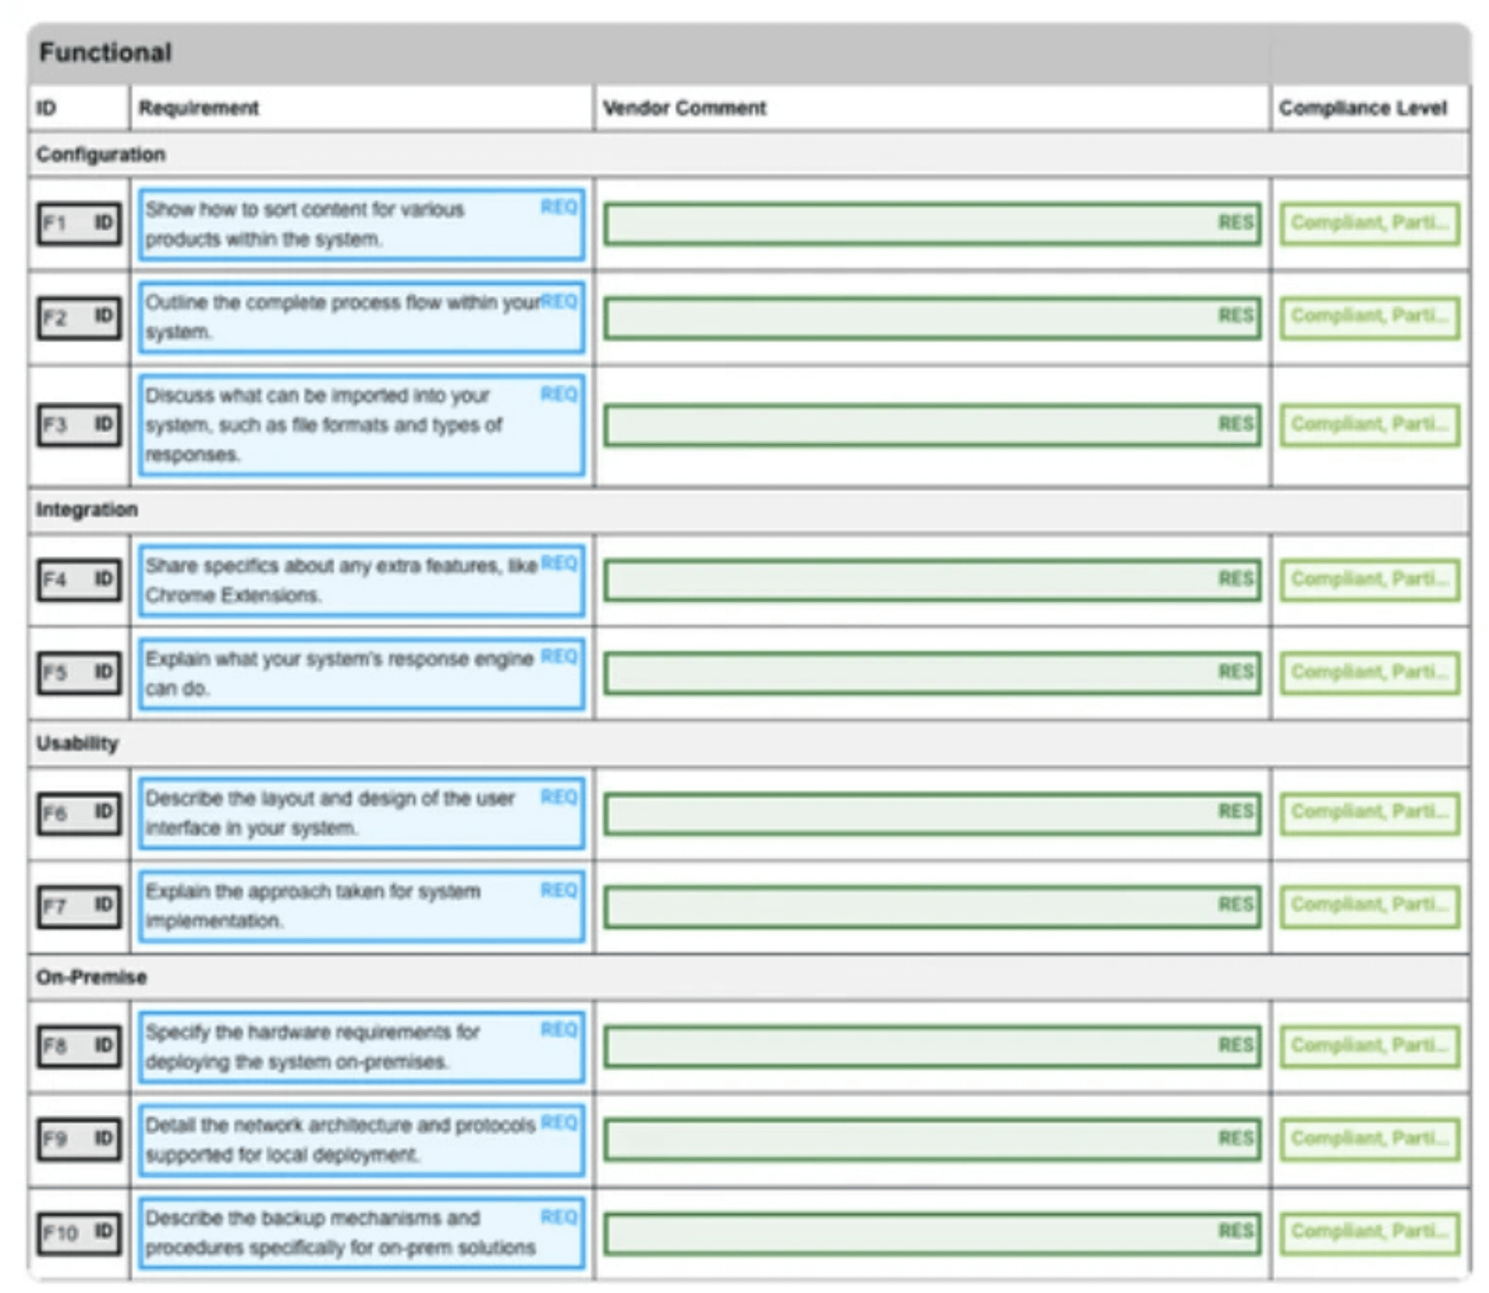1489x1293 pixels.
Task: Open compliance level dropdown for row F10
Action: (x=1369, y=1233)
